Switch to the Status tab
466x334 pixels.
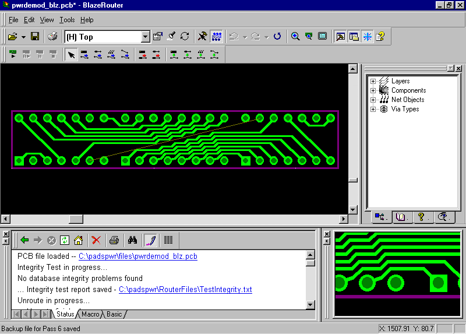(x=65, y=314)
